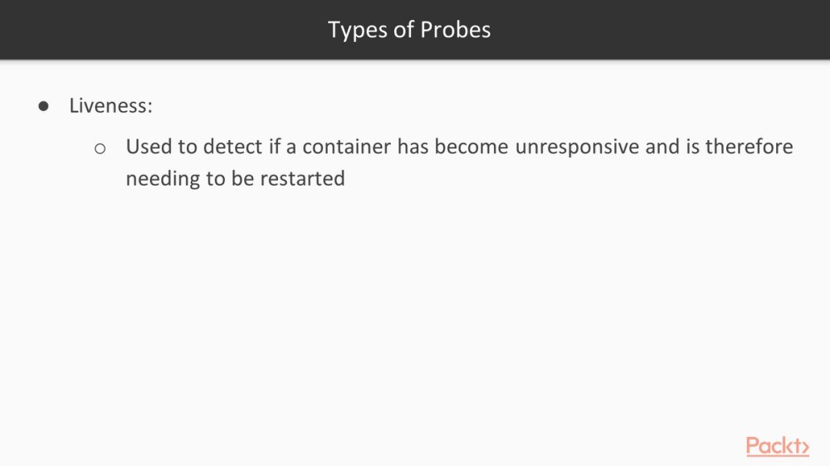Click the angle bracket in Packt logo

(x=805, y=448)
